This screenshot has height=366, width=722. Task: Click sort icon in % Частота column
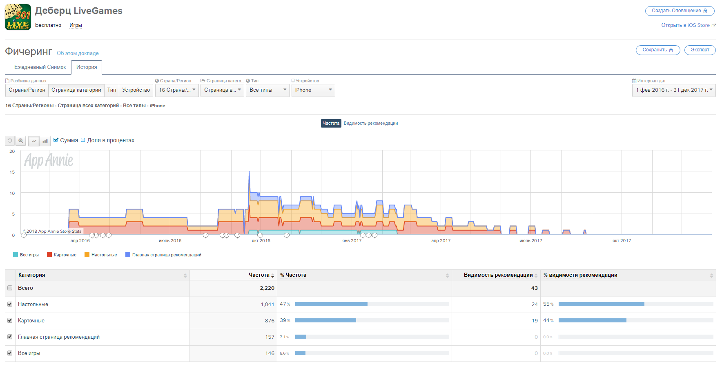447,276
